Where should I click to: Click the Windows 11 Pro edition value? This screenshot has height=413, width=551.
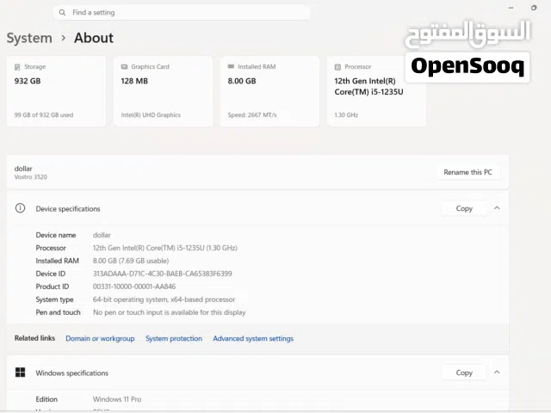point(117,399)
